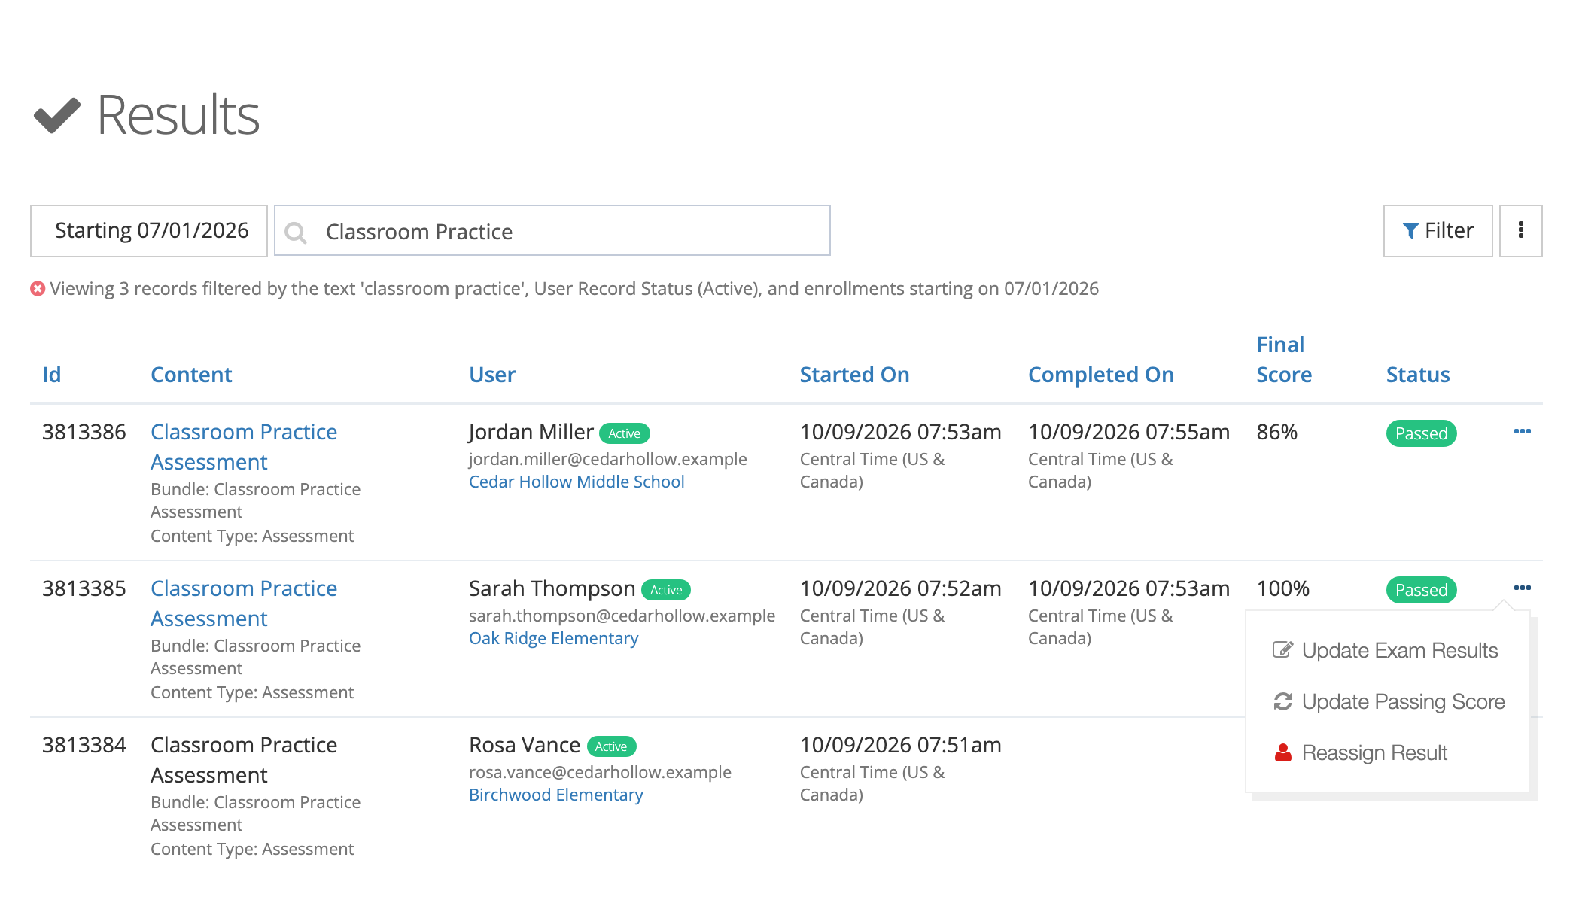This screenshot has width=1573, height=918.
Task: Click result id 3813384
Action: [x=84, y=745]
